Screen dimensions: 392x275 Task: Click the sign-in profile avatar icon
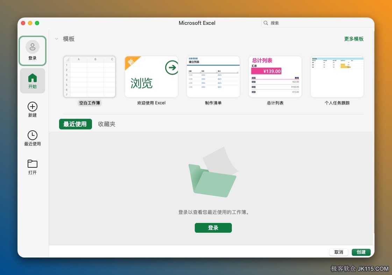[x=33, y=47]
